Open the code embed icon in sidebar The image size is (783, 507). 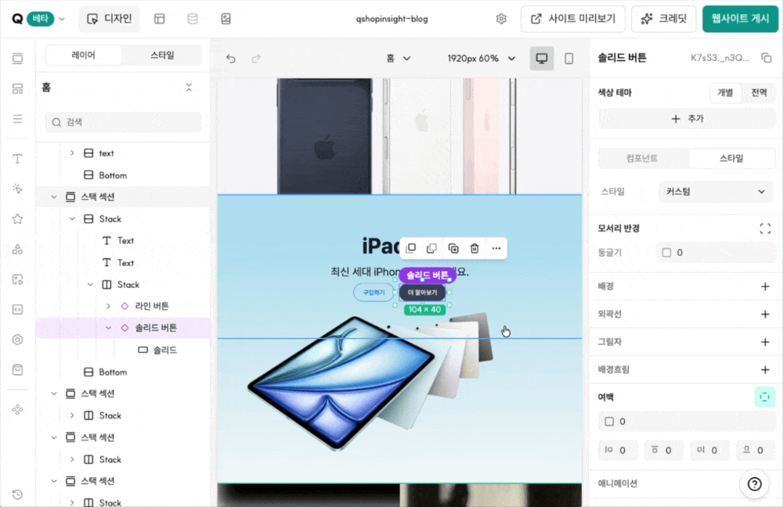[x=17, y=309]
